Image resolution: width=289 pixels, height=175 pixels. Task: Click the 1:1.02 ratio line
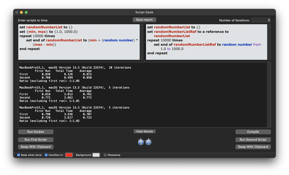pos(49,121)
